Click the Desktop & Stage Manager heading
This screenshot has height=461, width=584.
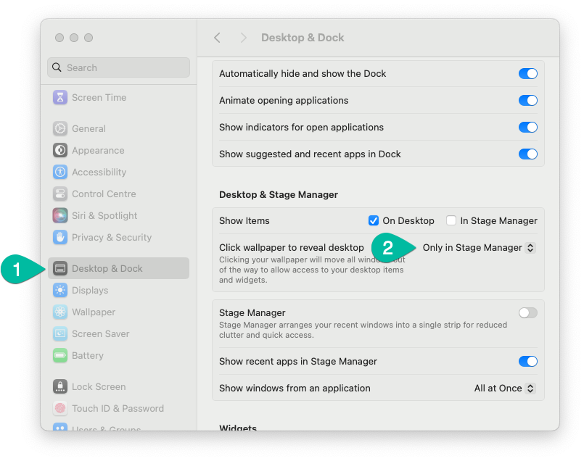279,194
